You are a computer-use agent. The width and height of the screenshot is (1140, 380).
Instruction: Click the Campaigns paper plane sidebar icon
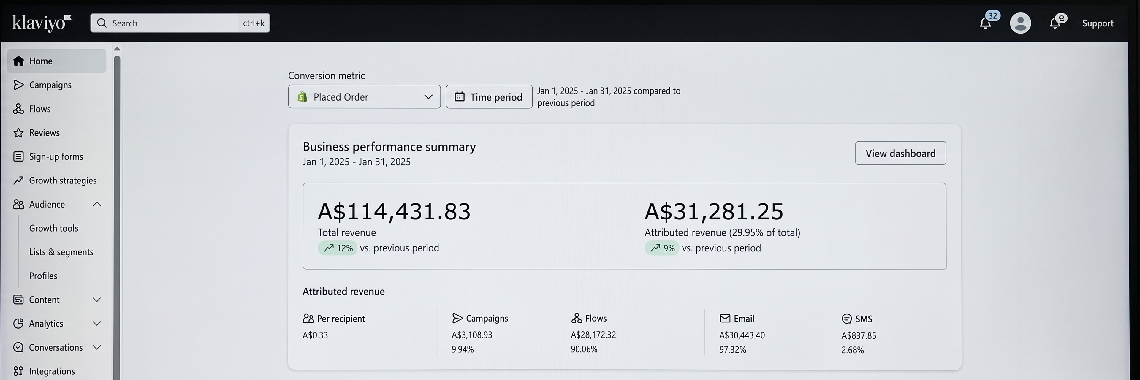18,85
